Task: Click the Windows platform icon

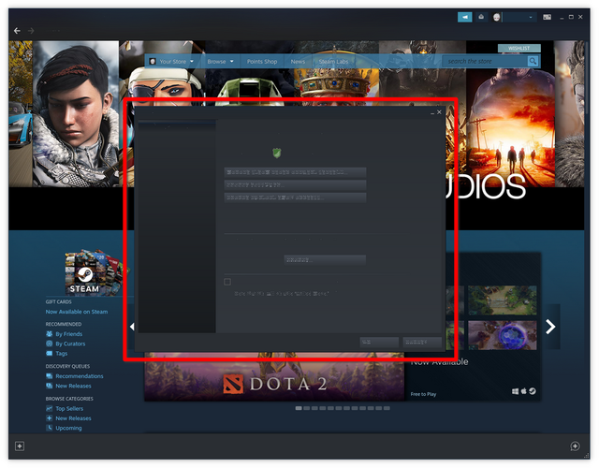Action: [515, 391]
